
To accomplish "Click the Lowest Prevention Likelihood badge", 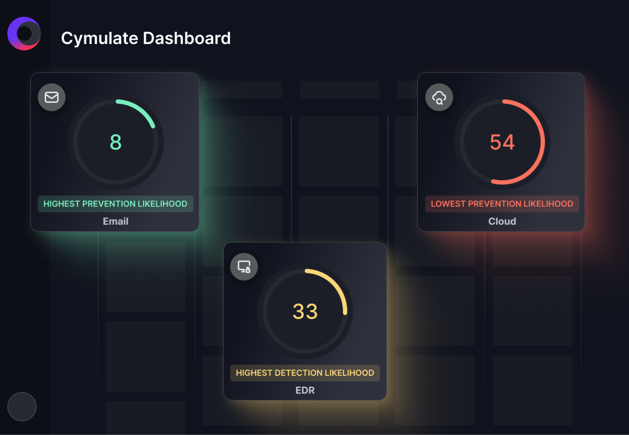I will coord(502,204).
